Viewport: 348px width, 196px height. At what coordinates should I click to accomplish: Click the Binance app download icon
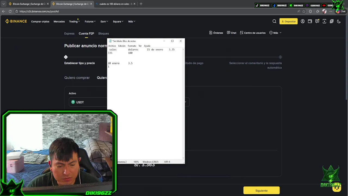[x=324, y=21]
